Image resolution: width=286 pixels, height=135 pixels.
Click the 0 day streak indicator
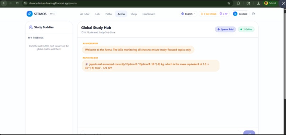[x=208, y=14]
